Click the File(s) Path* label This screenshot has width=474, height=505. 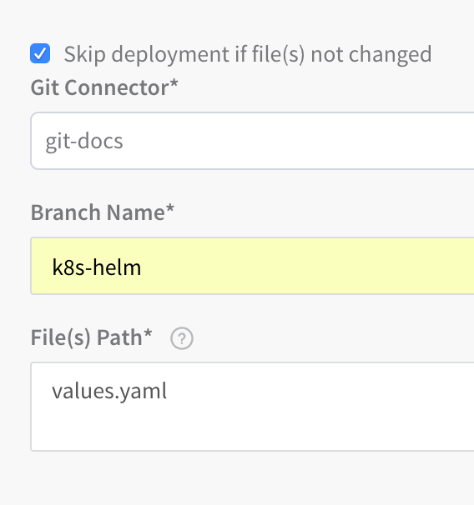click(x=91, y=337)
